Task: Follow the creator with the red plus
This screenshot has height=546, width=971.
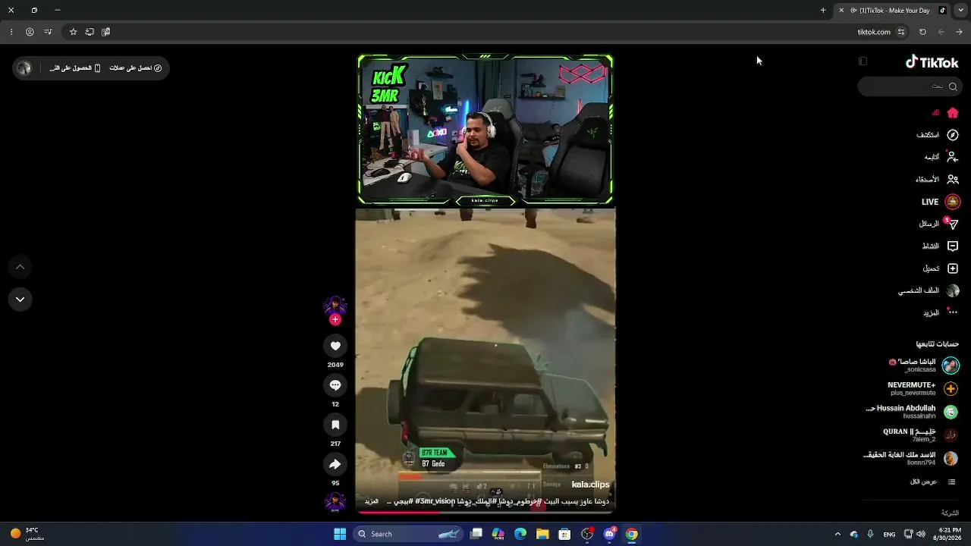Action: [335, 320]
